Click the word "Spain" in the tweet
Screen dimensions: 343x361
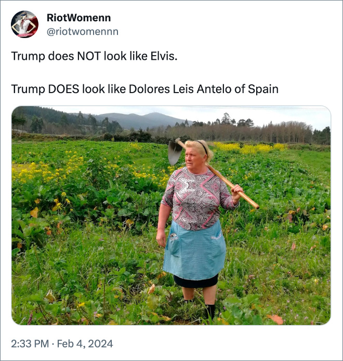263,89
